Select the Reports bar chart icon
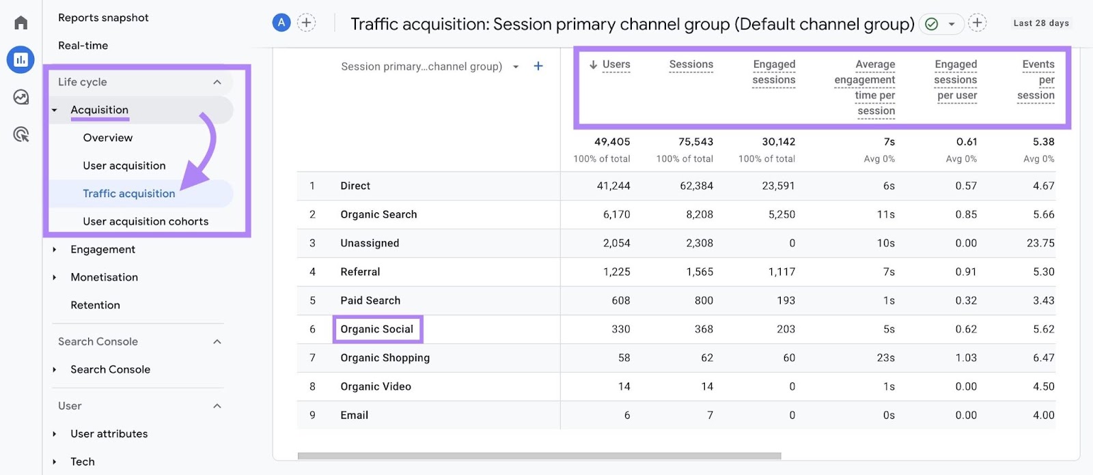This screenshot has height=475, width=1093. coord(20,60)
